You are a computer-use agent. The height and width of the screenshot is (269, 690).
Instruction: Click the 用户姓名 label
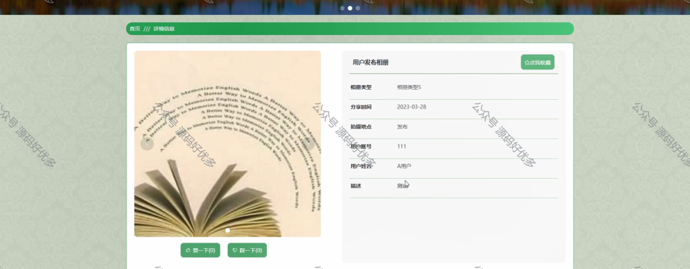tap(361, 166)
